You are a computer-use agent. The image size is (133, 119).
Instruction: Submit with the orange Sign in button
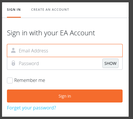coord(65,96)
